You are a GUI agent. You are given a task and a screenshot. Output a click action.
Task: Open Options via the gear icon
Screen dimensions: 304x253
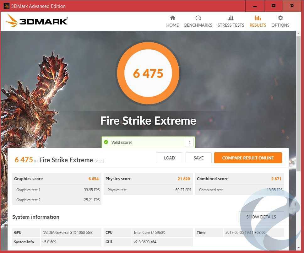(280, 18)
